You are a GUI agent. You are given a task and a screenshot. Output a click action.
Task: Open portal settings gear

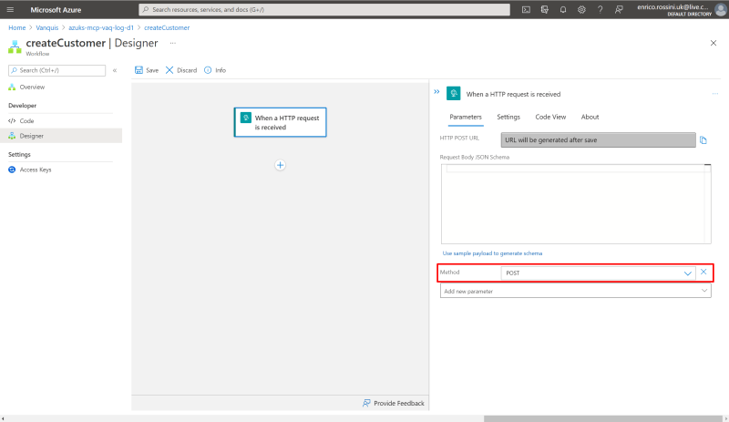[581, 9]
